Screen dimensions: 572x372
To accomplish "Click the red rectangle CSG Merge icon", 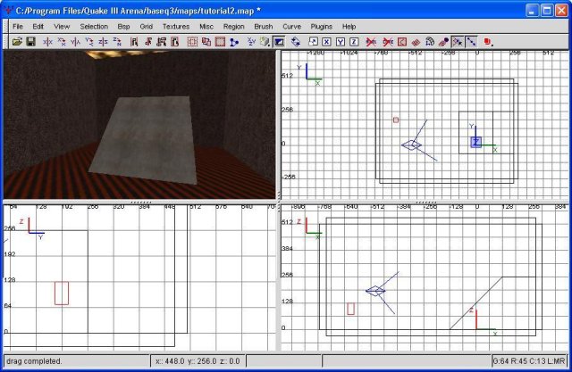I will (x=220, y=42).
